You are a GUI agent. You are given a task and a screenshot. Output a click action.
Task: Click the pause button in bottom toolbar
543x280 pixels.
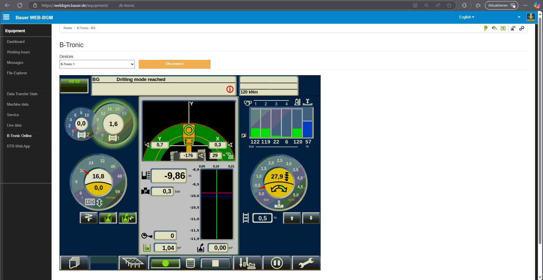pyautogui.click(x=277, y=263)
